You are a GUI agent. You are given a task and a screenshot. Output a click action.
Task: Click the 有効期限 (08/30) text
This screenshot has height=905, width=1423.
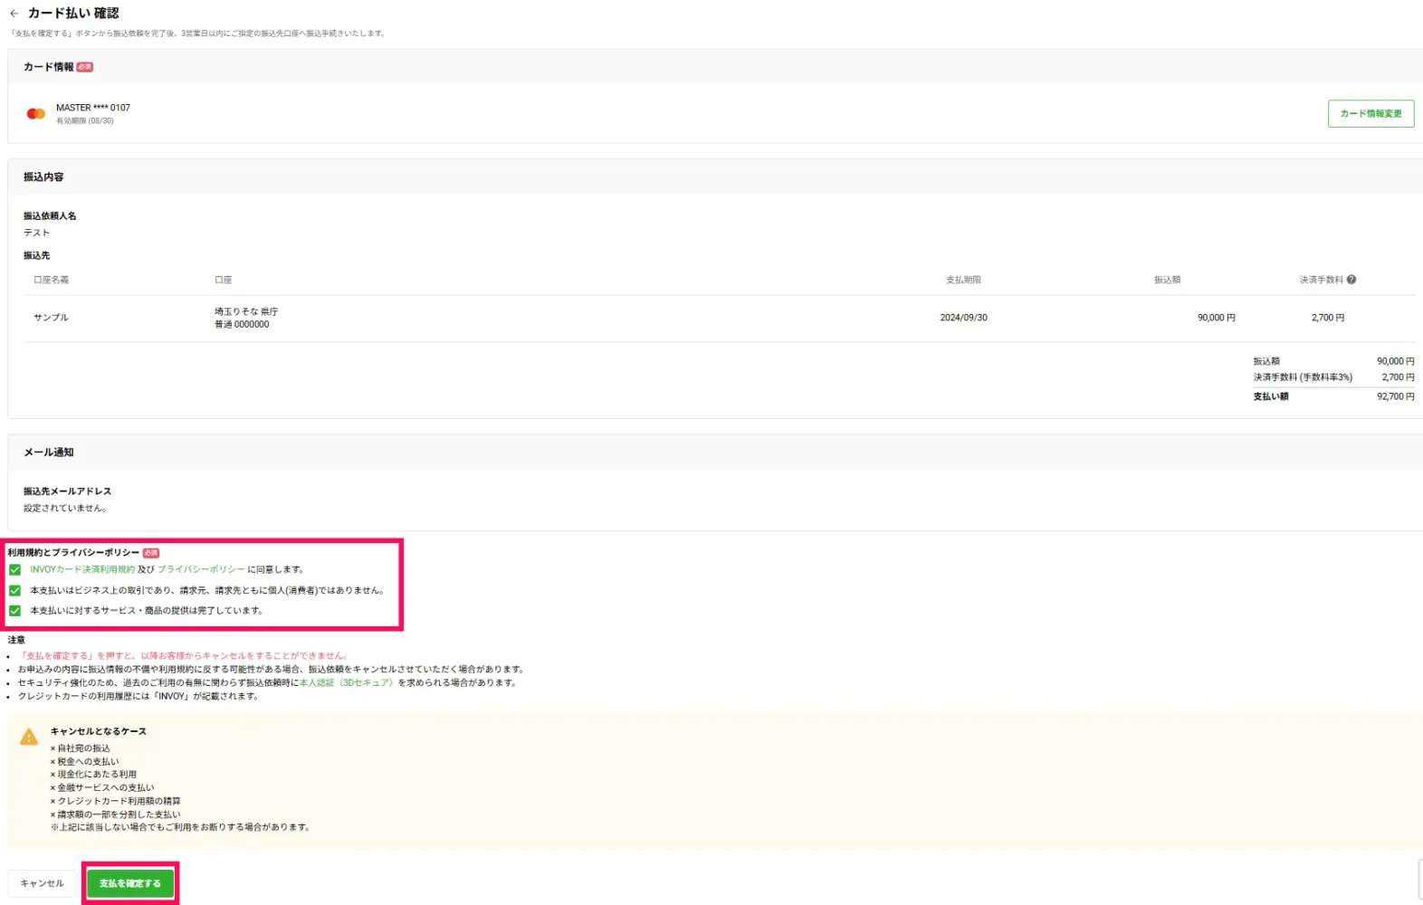tap(85, 121)
